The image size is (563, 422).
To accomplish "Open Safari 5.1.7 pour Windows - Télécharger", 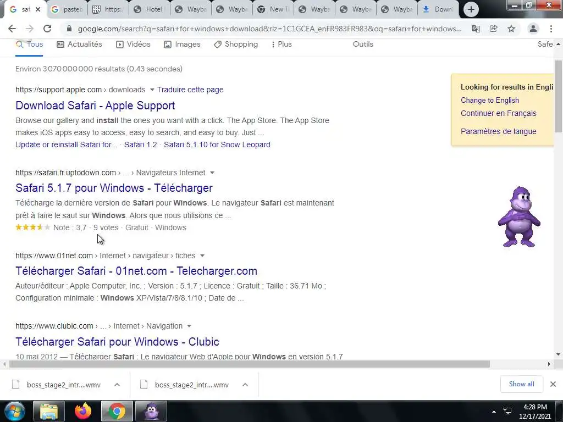I will point(114,188).
